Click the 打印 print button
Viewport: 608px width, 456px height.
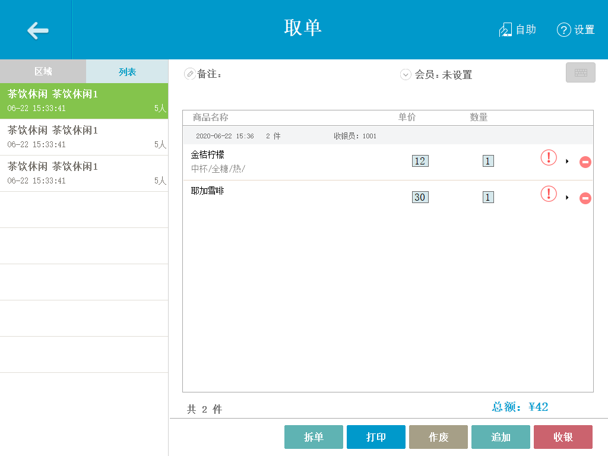376,437
